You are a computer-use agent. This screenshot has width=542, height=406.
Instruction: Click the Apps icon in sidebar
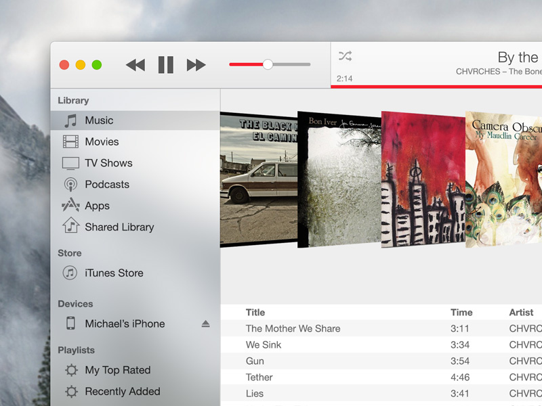click(x=70, y=205)
